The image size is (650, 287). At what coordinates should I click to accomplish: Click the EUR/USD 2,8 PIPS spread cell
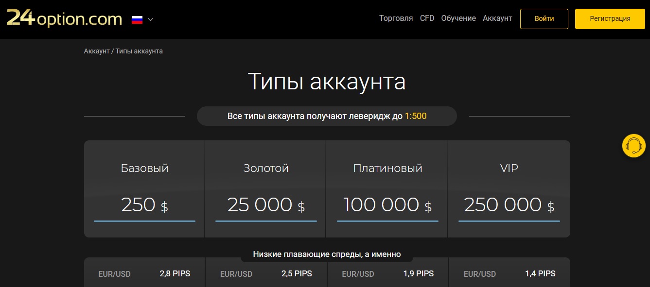pos(144,274)
